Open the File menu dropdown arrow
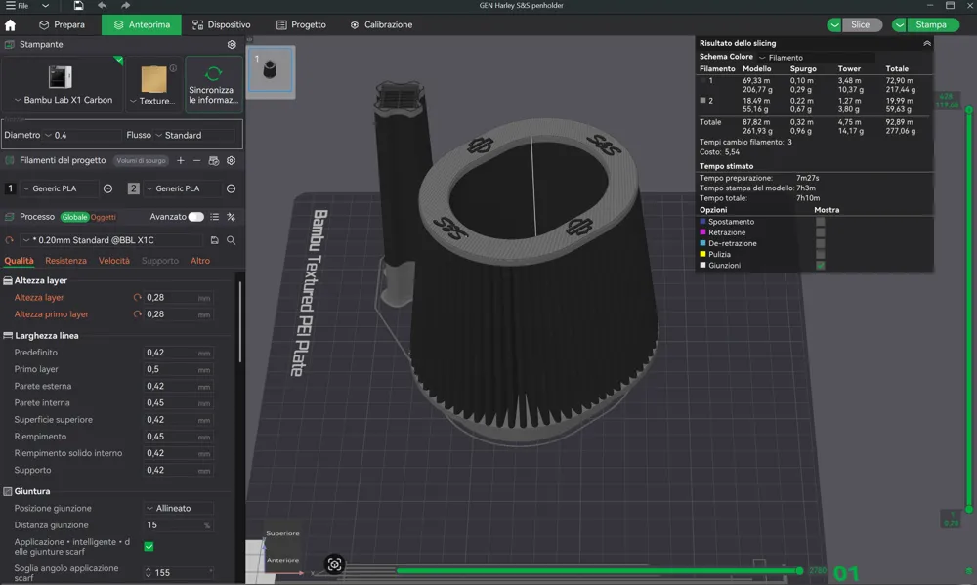Screen dimensions: 977x585 [45, 6]
